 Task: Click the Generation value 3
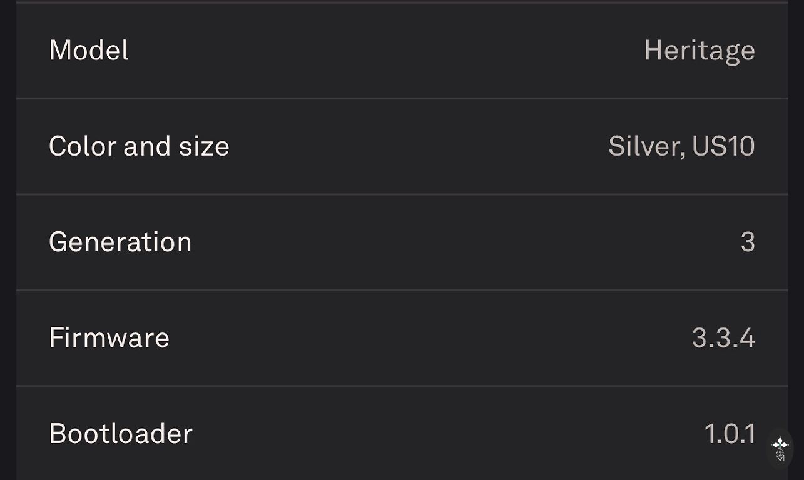(x=747, y=242)
